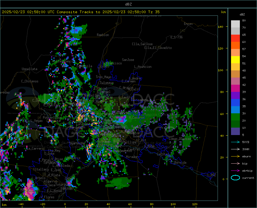This screenshot has height=208, width=257.
Task: Click the Tulumaya map label
Action: (x=107, y=83)
